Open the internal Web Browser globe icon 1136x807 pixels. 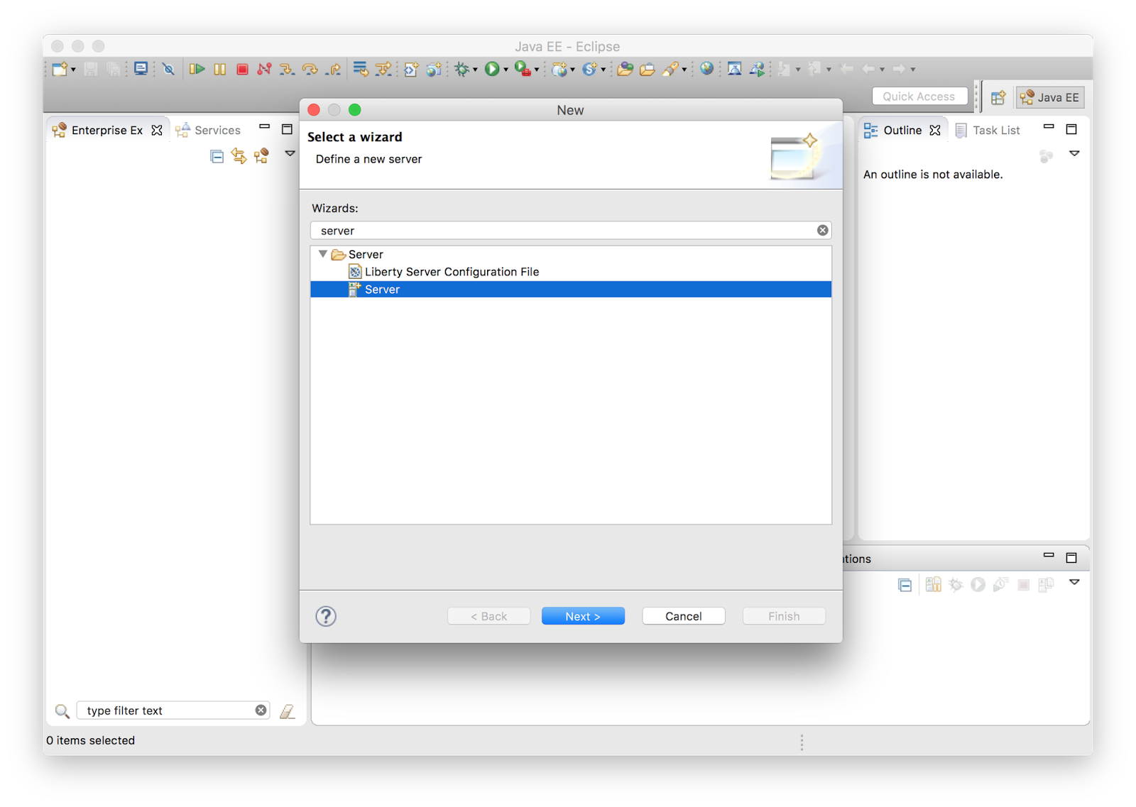click(x=706, y=69)
